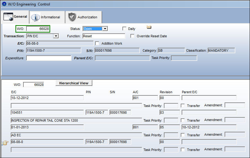
Task: Click A/C 801 in first row
Action: (145, 98)
